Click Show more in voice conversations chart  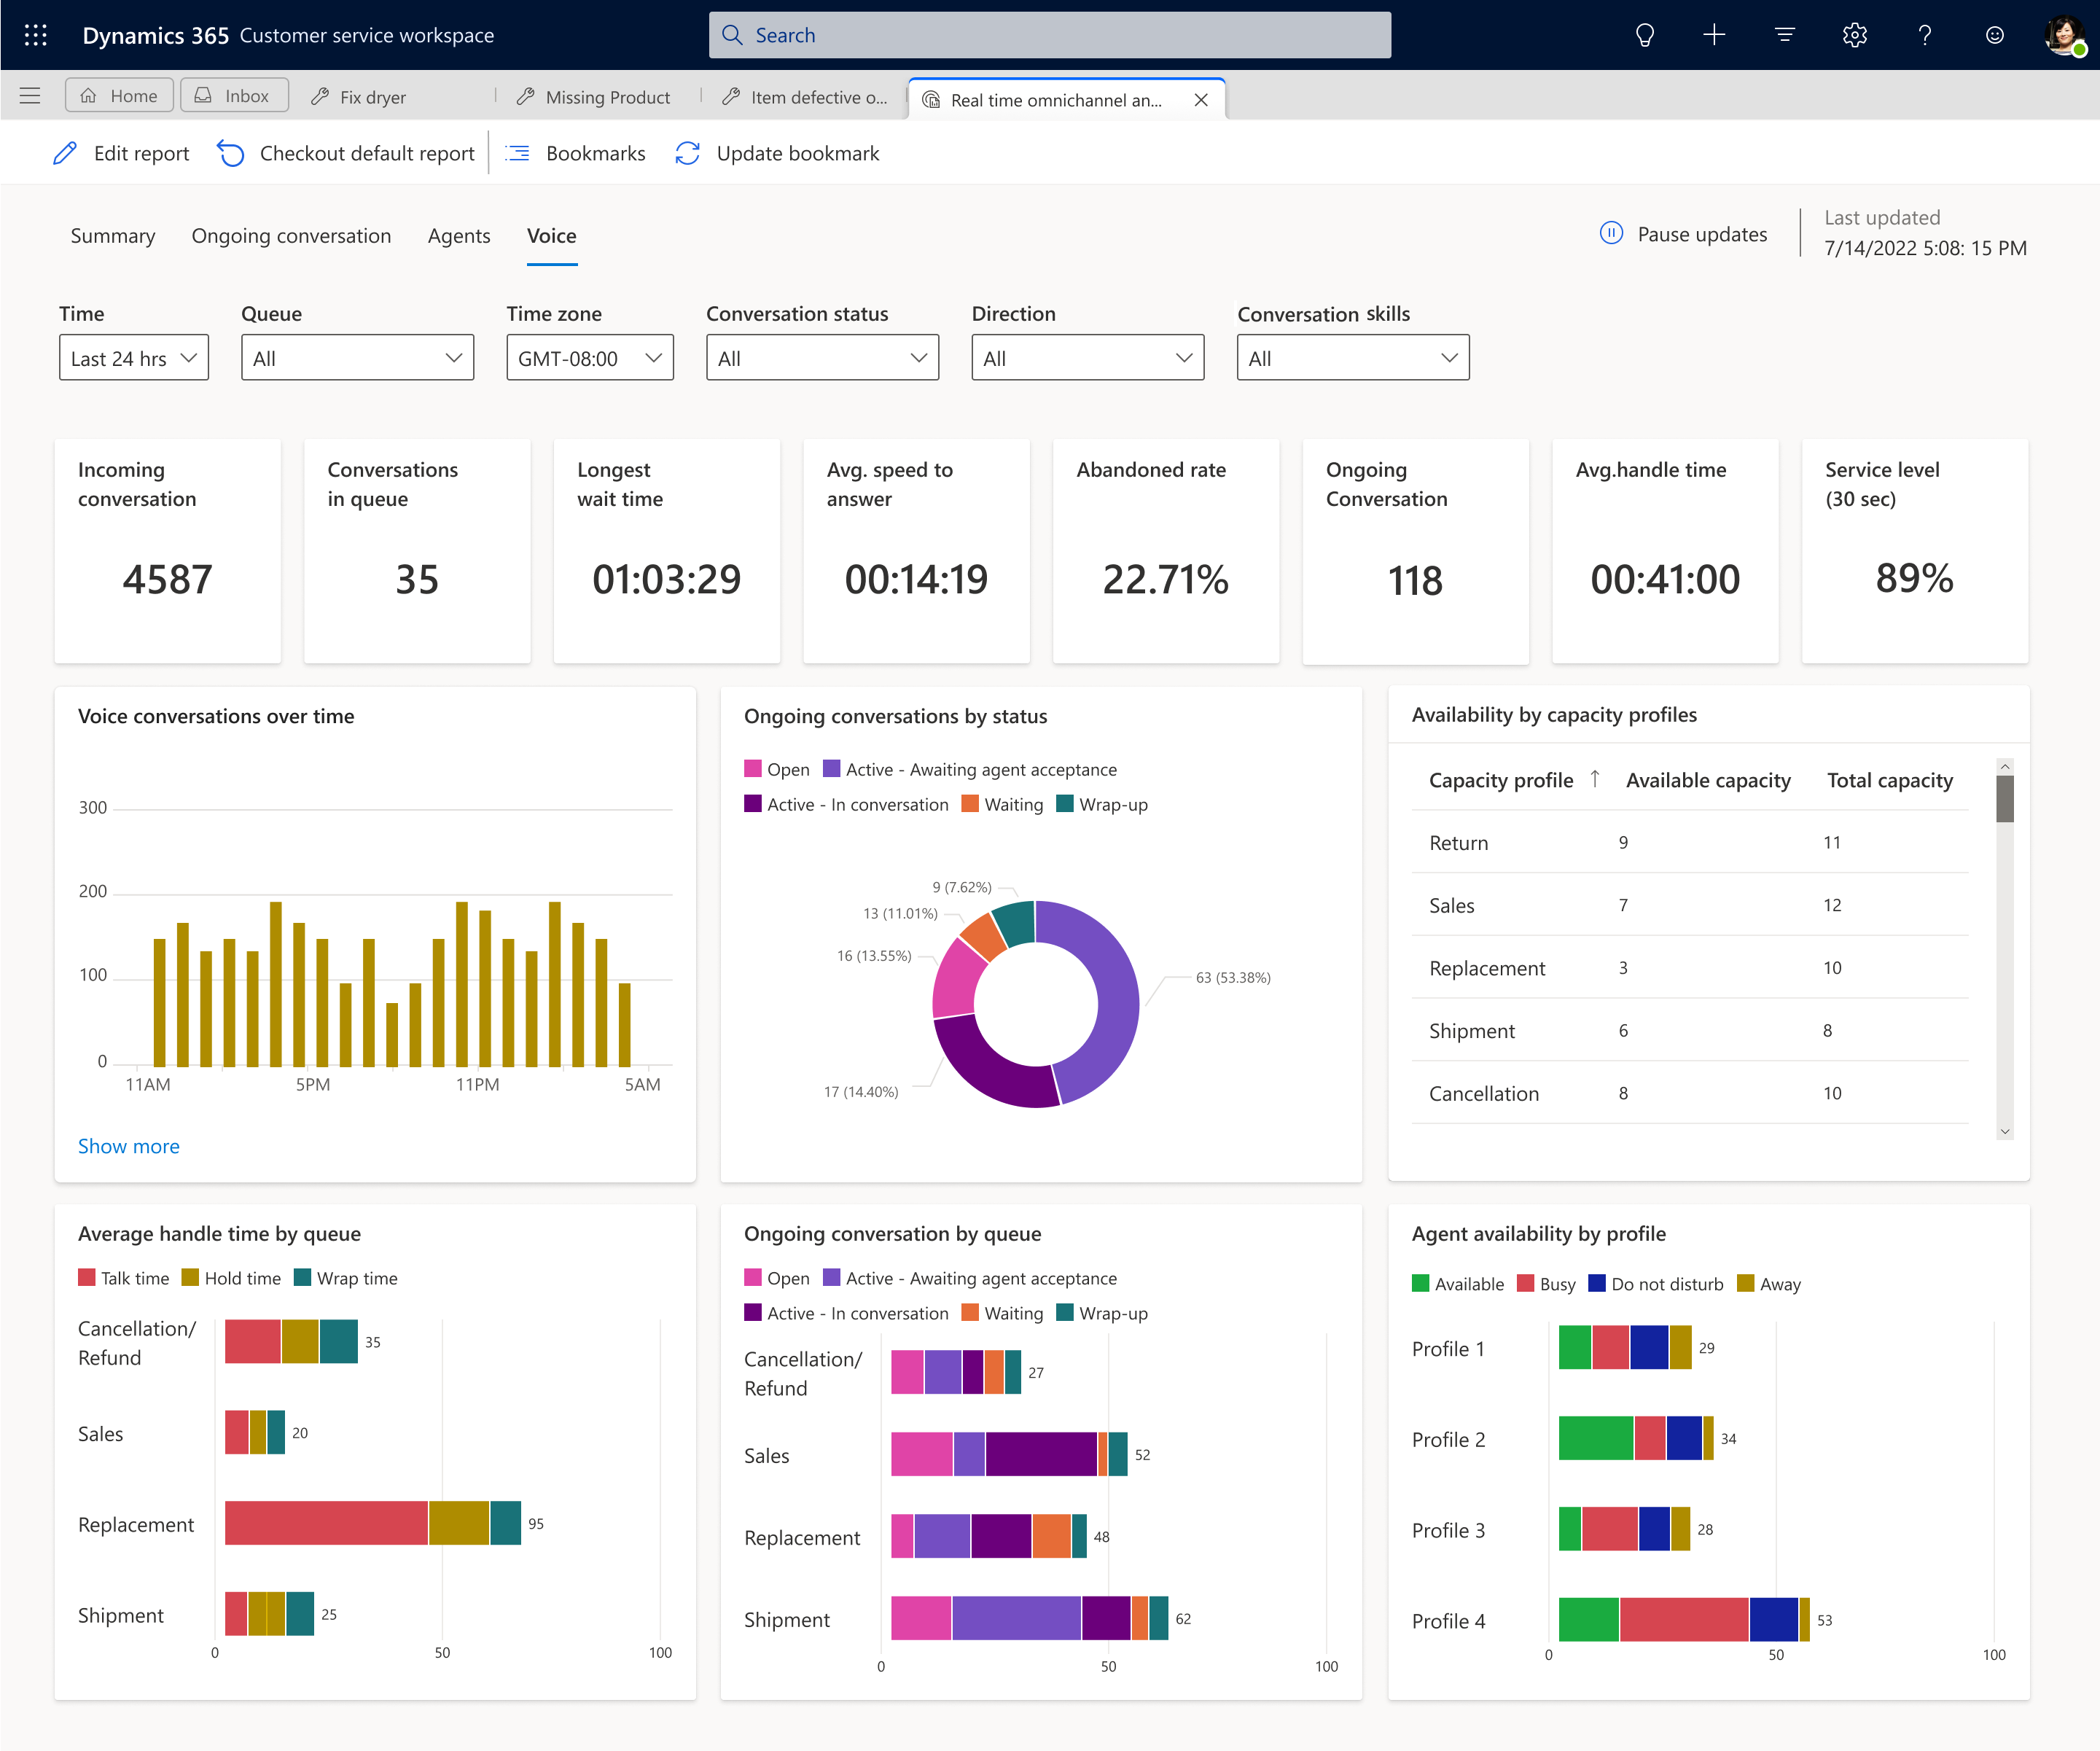click(x=129, y=1146)
